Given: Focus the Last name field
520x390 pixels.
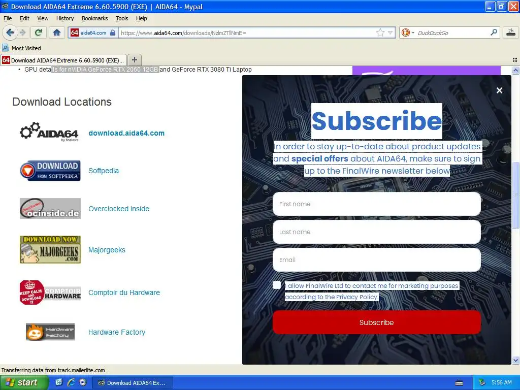Looking at the screenshot, I should [x=376, y=232].
